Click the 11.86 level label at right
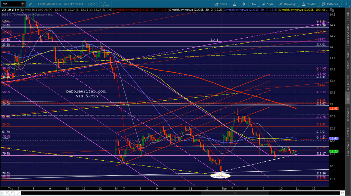The image size is (351, 196). click(x=321, y=173)
